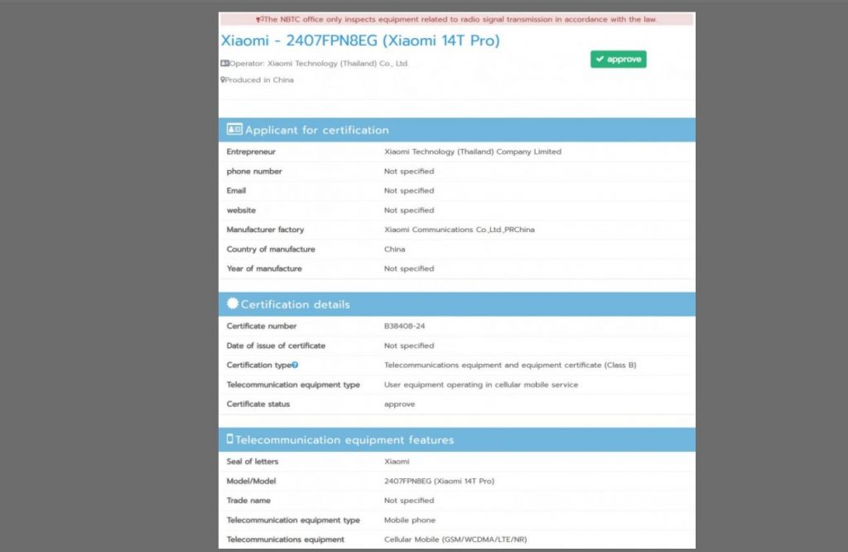The height and width of the screenshot is (552, 848).
Task: Click the phone icon in Telecommunication equipment features
Action: point(230,439)
